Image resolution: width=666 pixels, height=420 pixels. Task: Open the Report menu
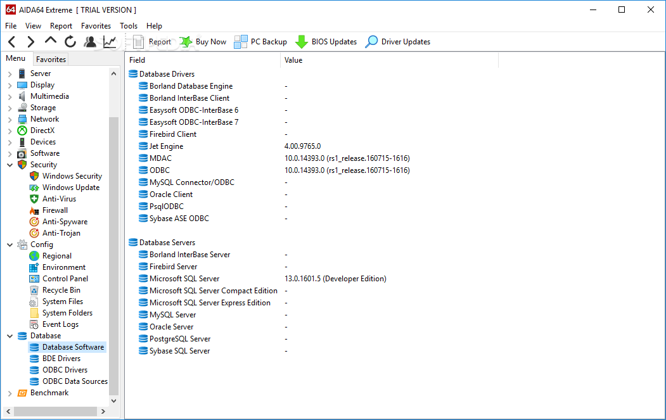click(x=61, y=26)
